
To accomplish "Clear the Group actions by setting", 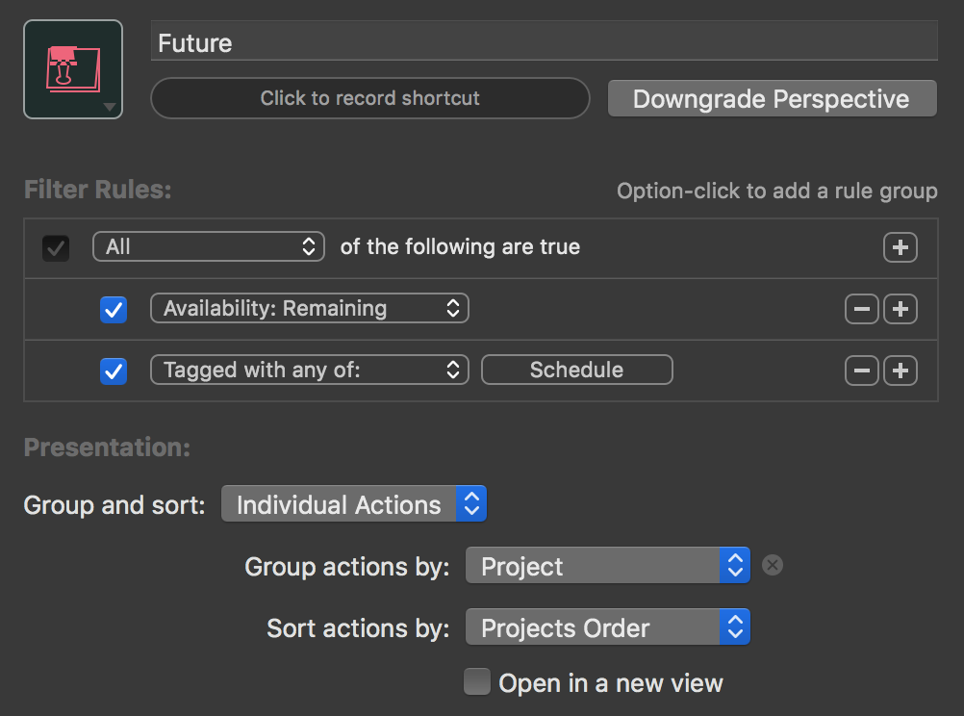I will point(772,565).
